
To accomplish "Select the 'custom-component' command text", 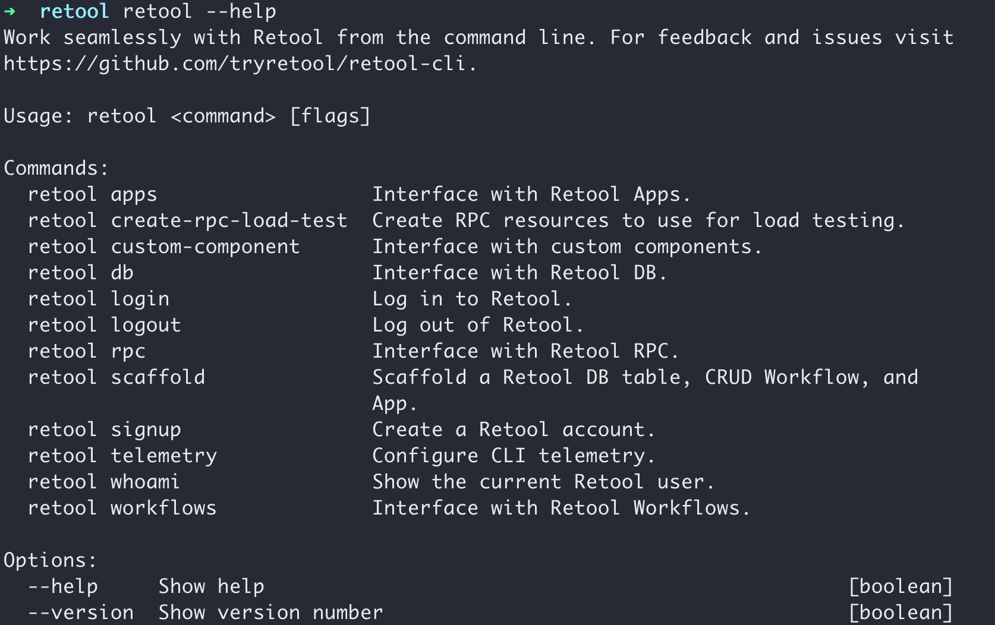I will (x=205, y=247).
